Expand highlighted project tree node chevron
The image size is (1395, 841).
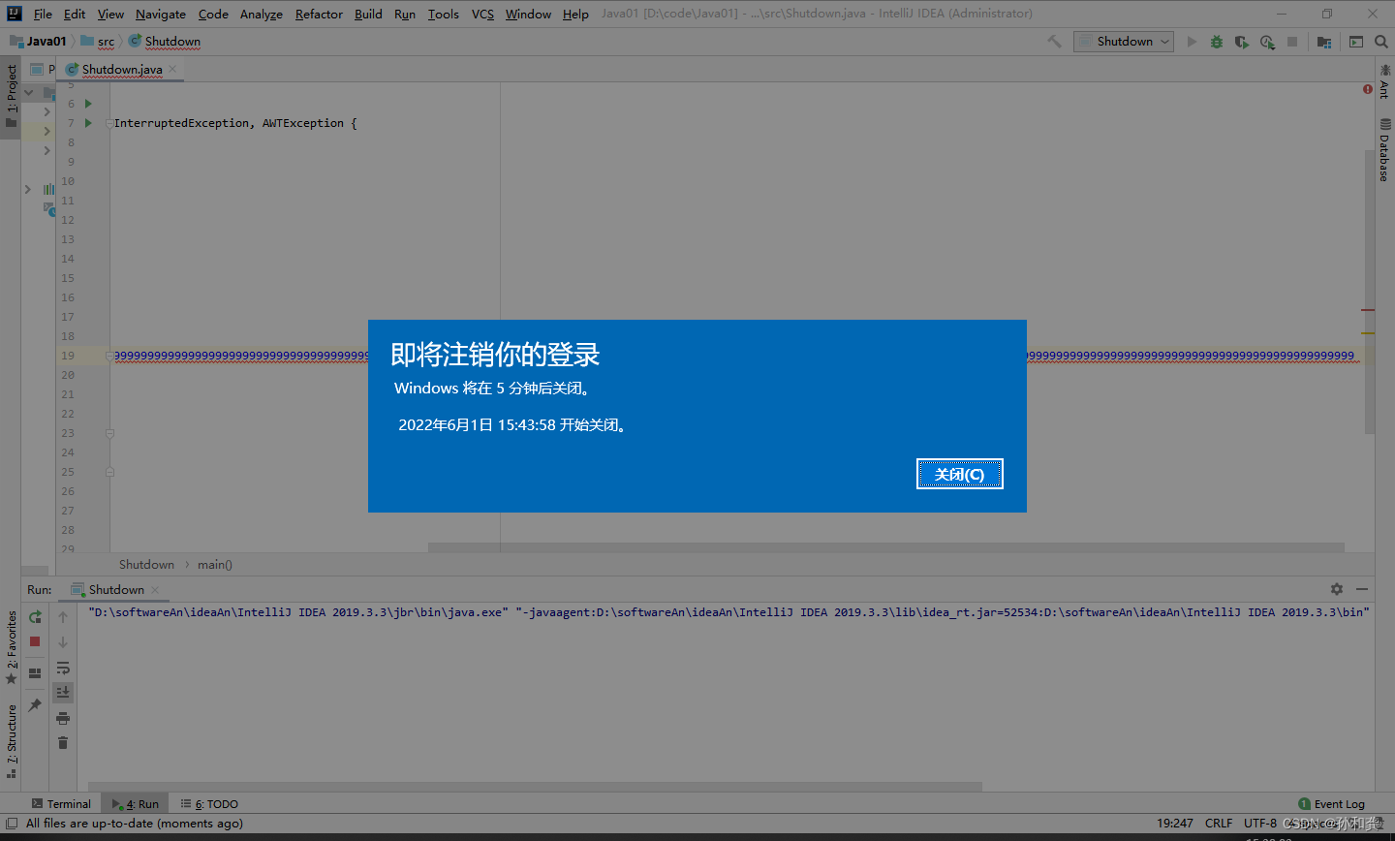46,131
